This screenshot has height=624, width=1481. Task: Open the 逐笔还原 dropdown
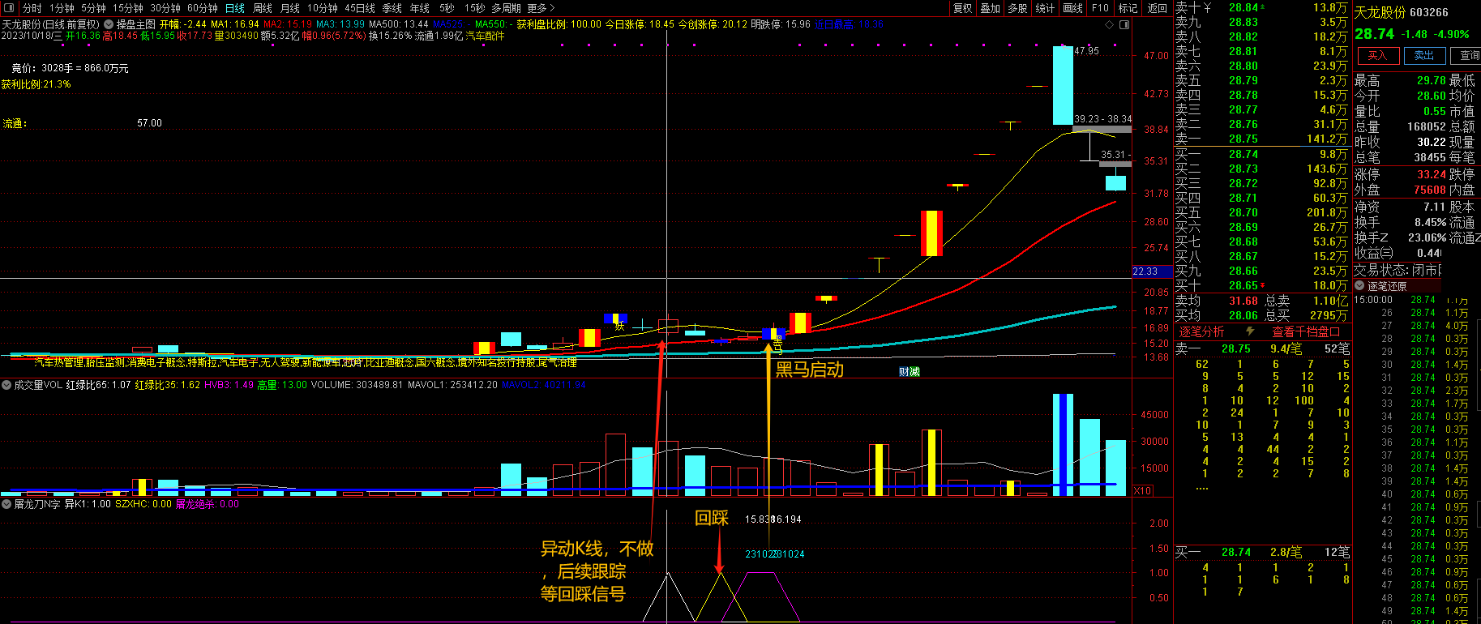click(1360, 286)
